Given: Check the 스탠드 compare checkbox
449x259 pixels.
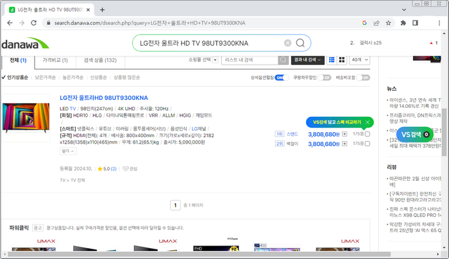Looking at the screenshot, I should (x=368, y=134).
